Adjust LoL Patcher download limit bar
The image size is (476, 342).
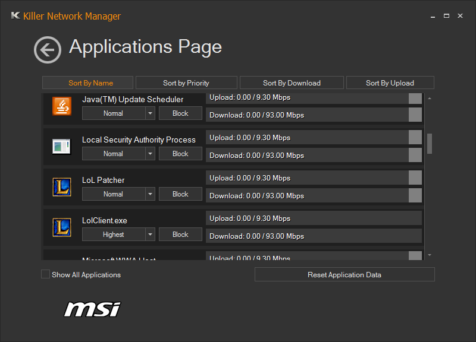pyautogui.click(x=314, y=195)
